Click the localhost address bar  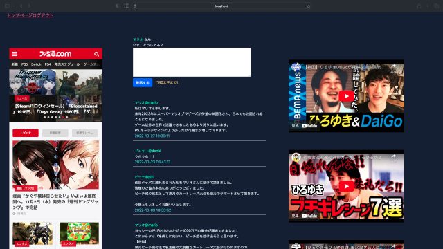tap(221, 6)
